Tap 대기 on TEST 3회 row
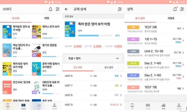The image size is (187, 112). [x=179, y=29]
